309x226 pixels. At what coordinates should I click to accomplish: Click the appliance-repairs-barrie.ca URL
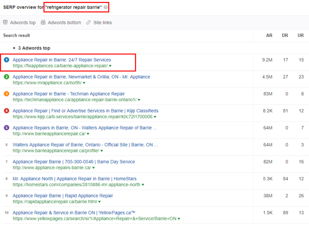click(52, 168)
